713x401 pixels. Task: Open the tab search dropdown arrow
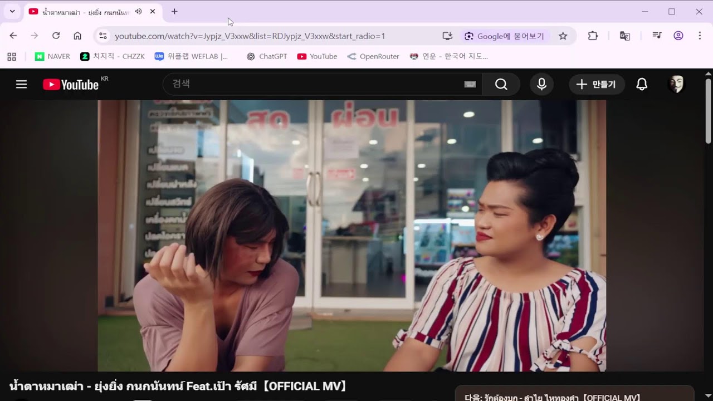click(12, 11)
